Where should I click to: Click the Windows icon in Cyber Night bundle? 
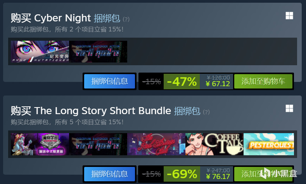pos(289,16)
